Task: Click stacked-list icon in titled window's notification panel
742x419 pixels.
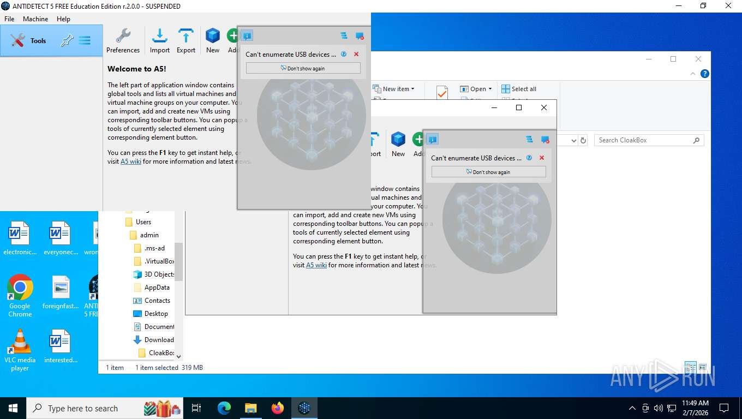Action: click(344, 36)
